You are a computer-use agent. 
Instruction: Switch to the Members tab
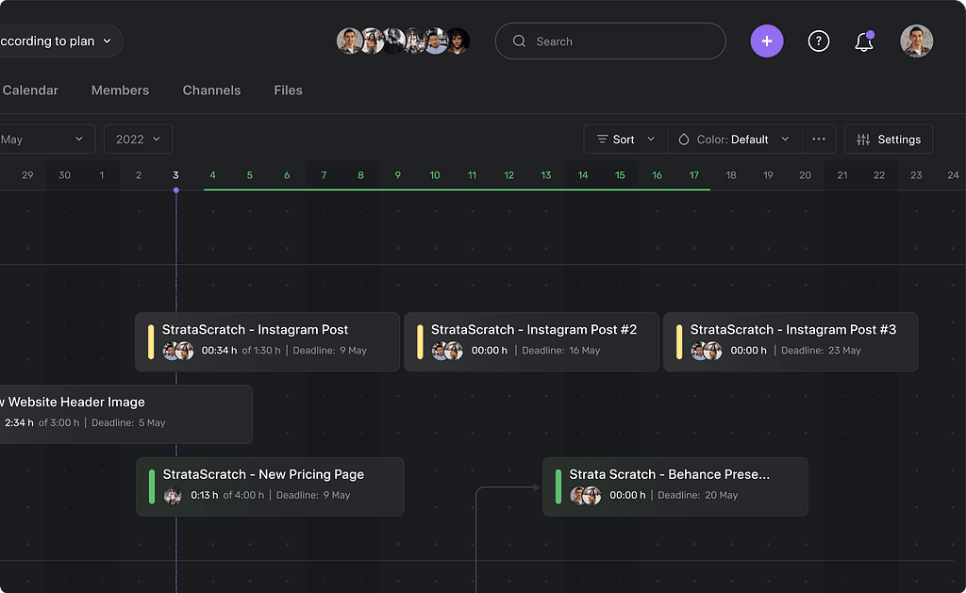pos(120,91)
